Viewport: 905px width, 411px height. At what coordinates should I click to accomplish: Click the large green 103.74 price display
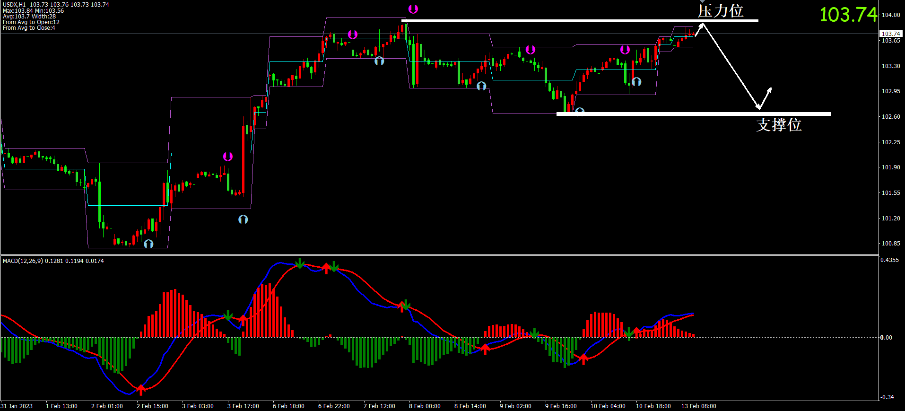click(848, 15)
